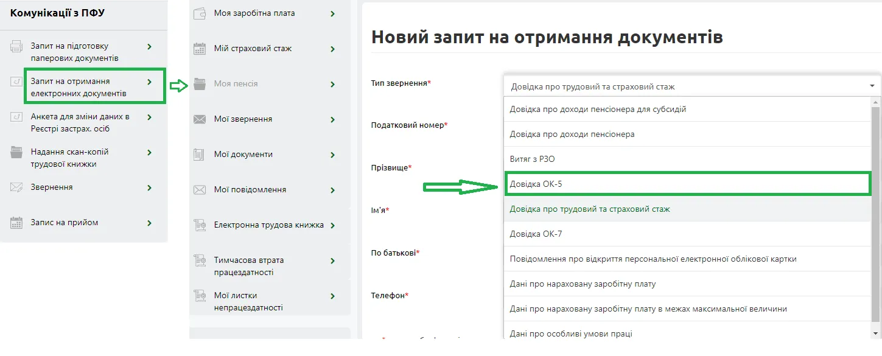
Task: Open Тип звернення dropdown arrow
Action: (x=872, y=86)
